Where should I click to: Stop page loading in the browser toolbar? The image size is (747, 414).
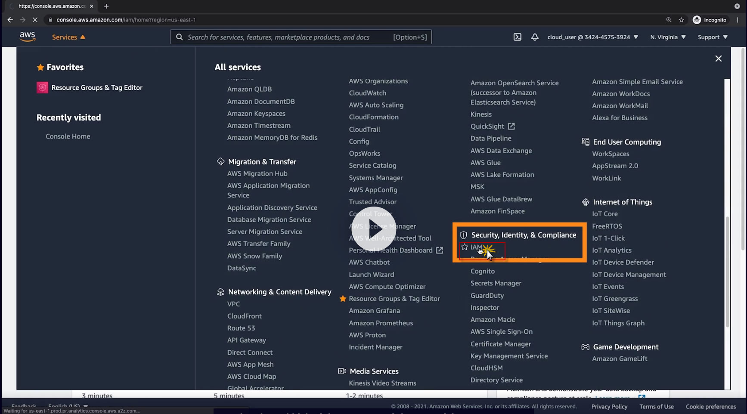[35, 20]
